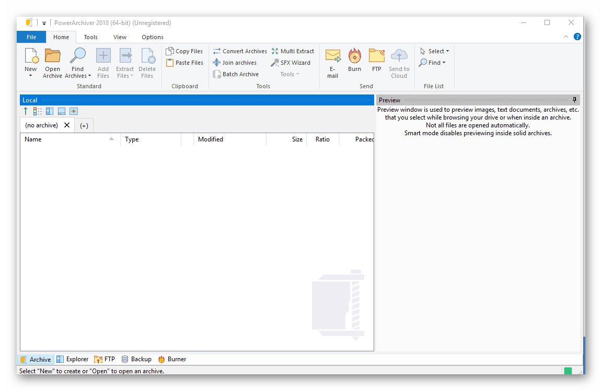602x391 pixels.
Task: Open the Select dropdown
Action: [434, 51]
